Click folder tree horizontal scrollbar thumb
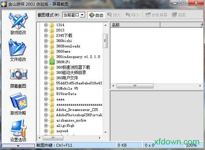205x150 pixels. tap(53, 138)
